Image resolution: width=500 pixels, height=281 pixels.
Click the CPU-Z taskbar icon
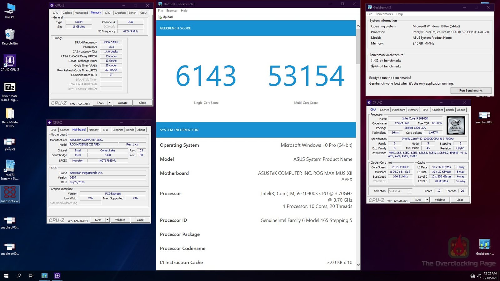(x=57, y=276)
